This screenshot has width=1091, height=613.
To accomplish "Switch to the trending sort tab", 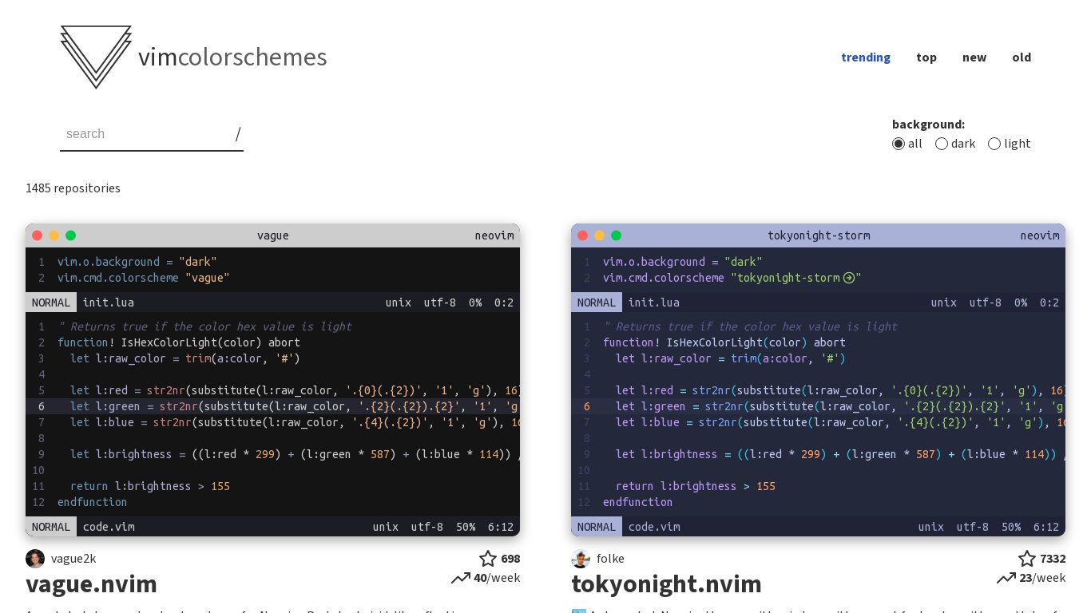I will pos(866,57).
